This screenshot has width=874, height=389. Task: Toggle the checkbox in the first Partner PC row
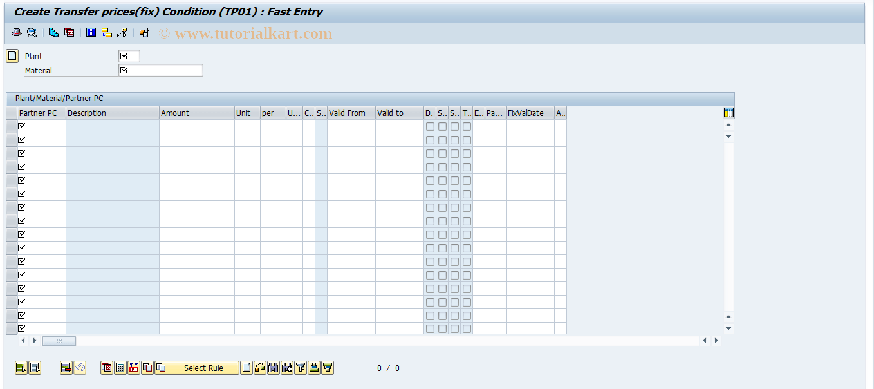[21, 126]
